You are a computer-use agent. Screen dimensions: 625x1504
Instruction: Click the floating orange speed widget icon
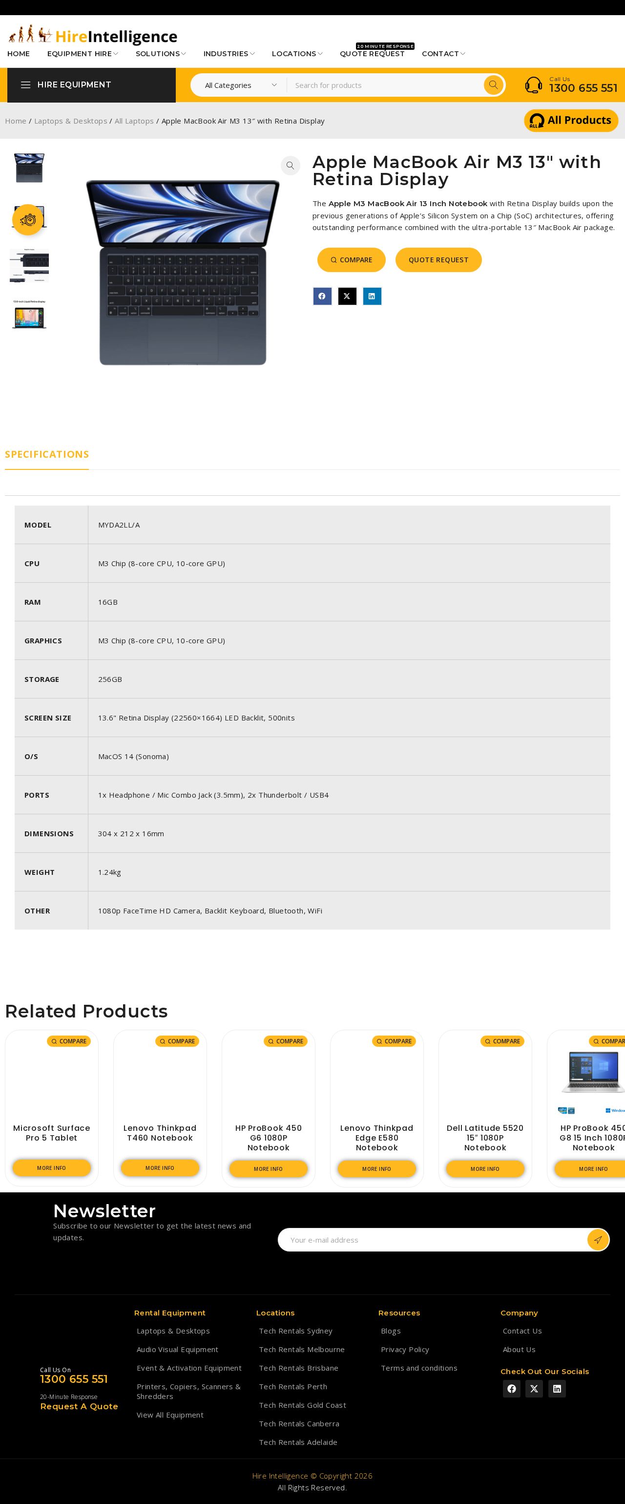coord(28,220)
